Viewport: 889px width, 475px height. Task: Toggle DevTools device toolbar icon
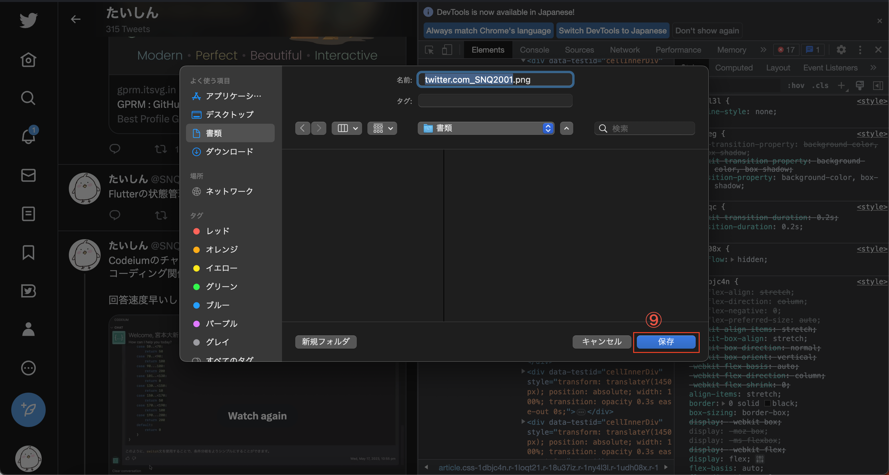pos(447,50)
